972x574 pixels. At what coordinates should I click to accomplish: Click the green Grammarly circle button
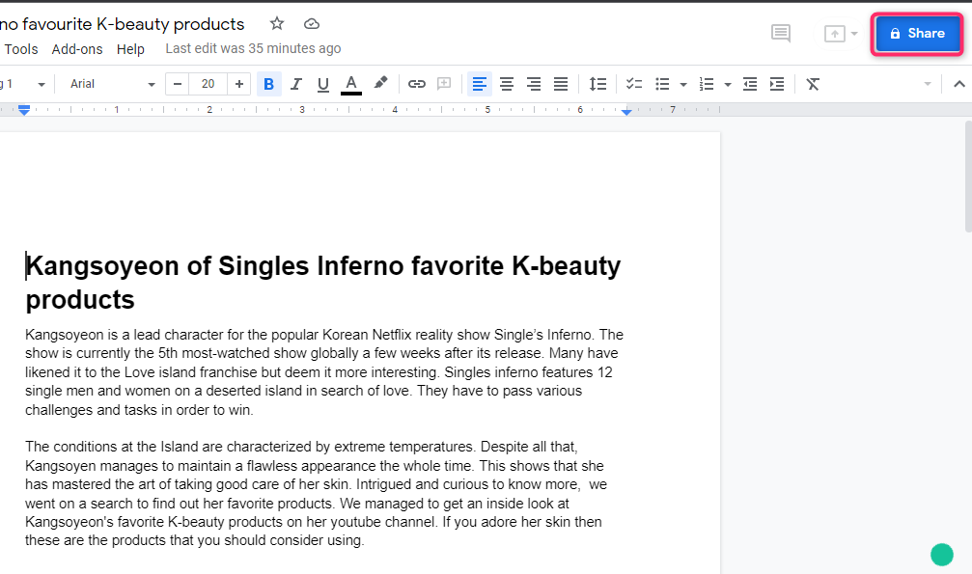942,555
